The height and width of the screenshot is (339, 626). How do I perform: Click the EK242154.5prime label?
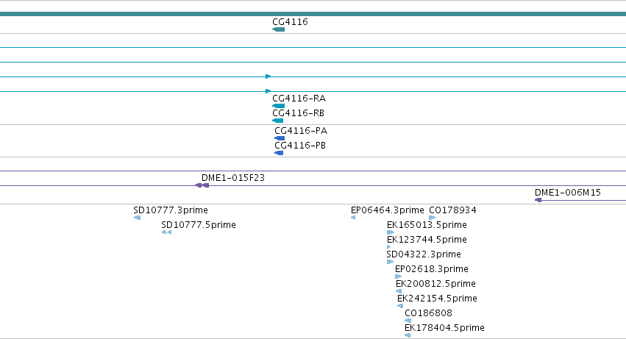pos(437,299)
